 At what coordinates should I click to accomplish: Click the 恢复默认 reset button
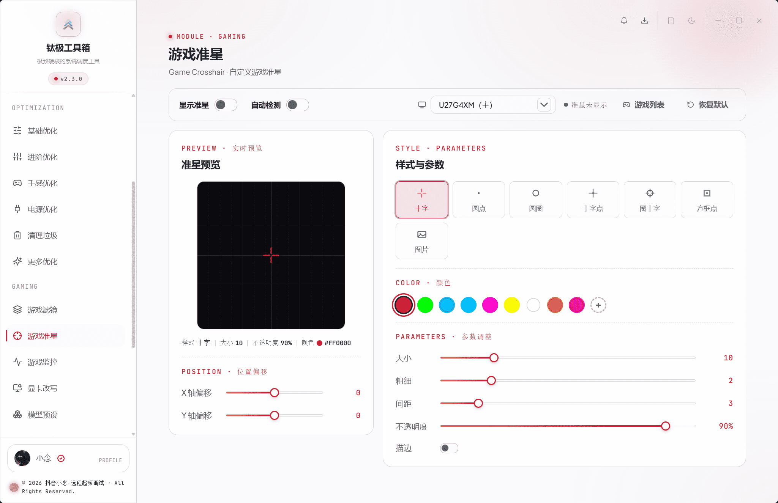tap(708, 105)
